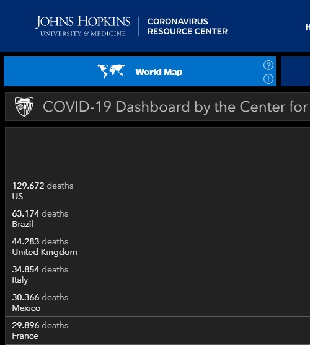Open Coronavirus Resource Center link
310x345 pixels.
click(x=187, y=26)
